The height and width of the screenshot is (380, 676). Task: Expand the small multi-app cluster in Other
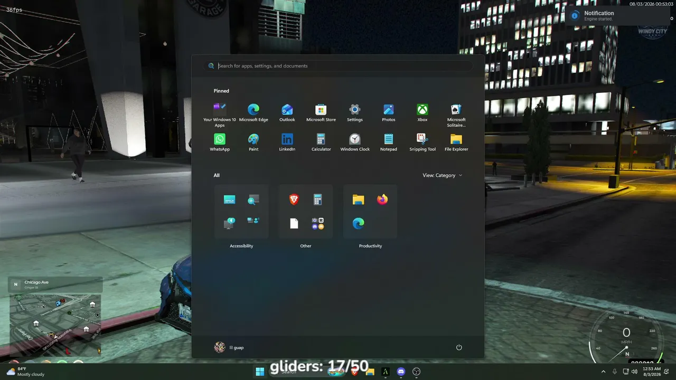click(318, 223)
